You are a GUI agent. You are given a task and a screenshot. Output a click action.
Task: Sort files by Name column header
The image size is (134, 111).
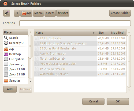pyautogui.click(x=65, y=33)
